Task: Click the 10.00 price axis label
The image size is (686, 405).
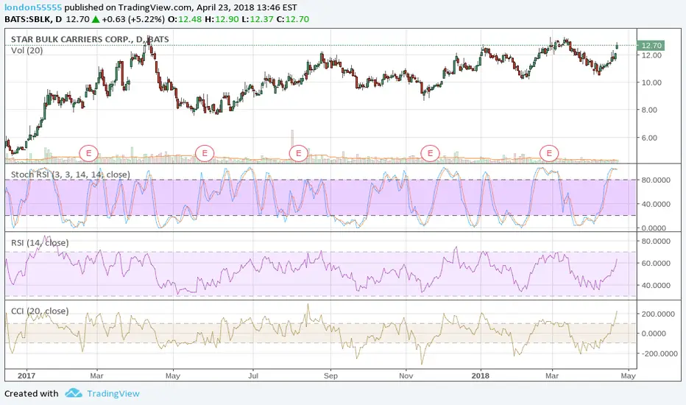Action: 651,82
